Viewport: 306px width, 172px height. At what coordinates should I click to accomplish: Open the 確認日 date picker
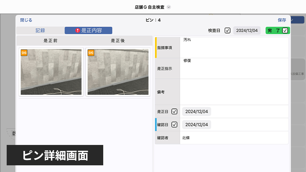(196, 125)
